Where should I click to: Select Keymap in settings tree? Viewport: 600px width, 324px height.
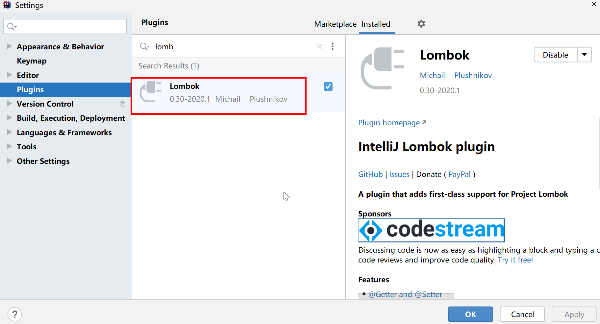(x=32, y=61)
